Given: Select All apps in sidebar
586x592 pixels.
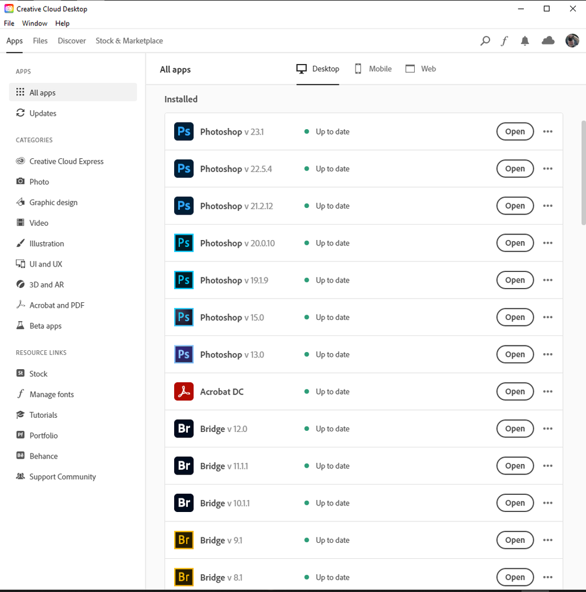Looking at the screenshot, I should click(73, 92).
